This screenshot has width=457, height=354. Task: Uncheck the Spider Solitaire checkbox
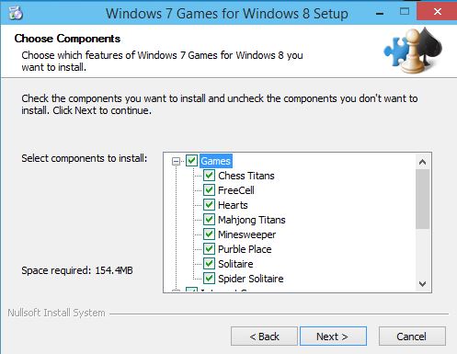209,279
